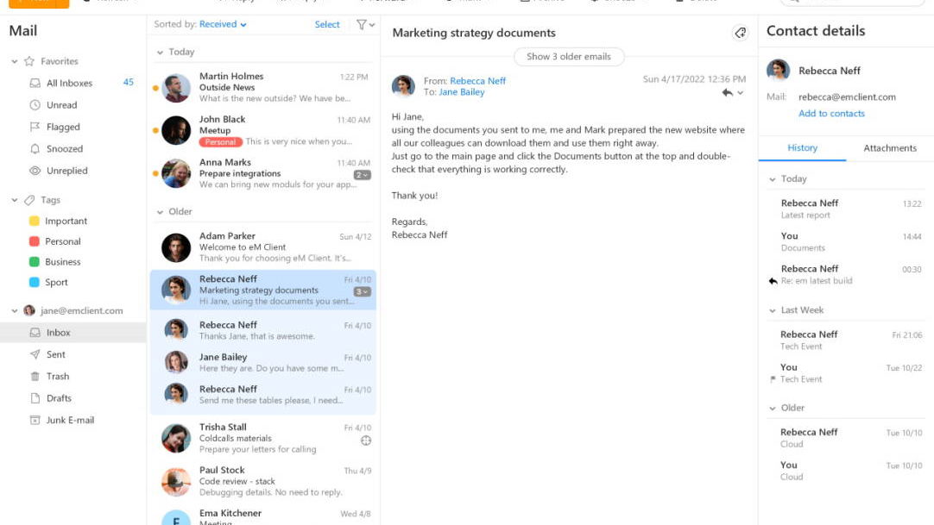
Task: Switch to the Attachments tab
Action: click(889, 148)
